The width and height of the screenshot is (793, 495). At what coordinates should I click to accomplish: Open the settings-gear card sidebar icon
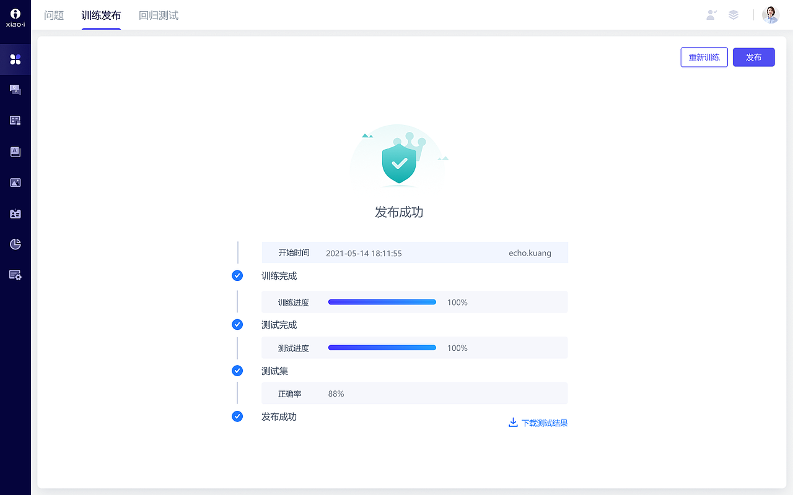[15, 275]
